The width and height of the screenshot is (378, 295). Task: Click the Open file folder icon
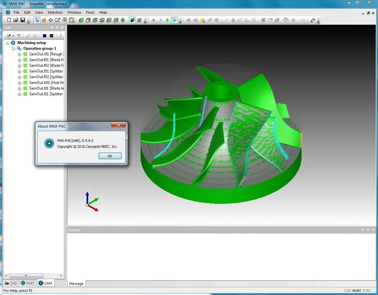(x=16, y=20)
